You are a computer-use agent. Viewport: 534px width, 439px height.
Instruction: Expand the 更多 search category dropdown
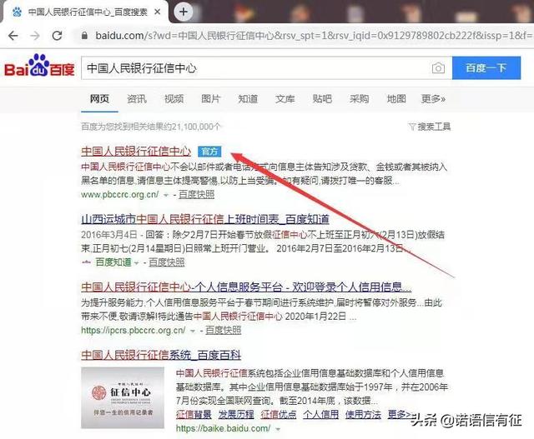coord(433,99)
